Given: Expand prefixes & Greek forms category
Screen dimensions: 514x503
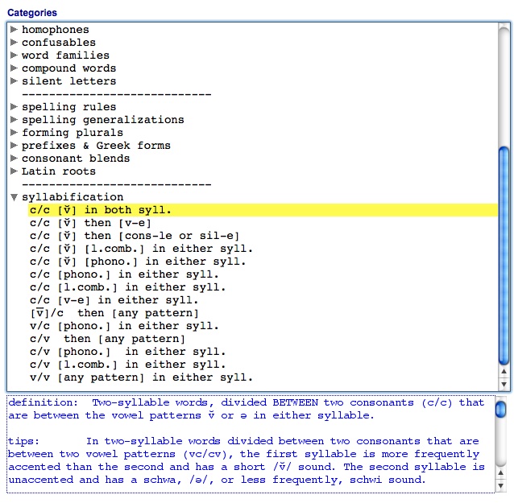Looking at the screenshot, I should pyautogui.click(x=14, y=146).
